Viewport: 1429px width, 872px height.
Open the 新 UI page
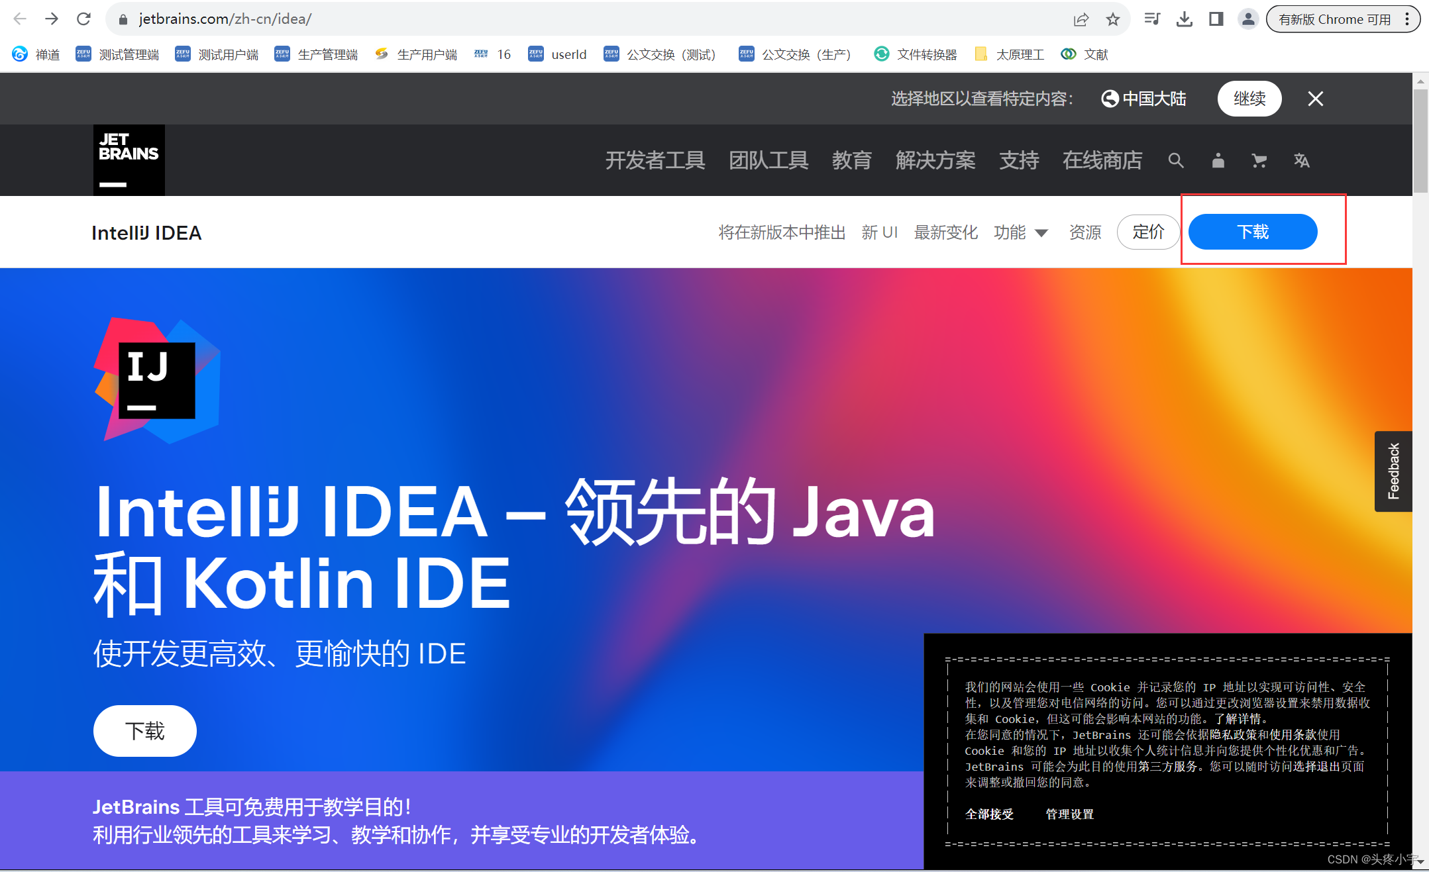(x=880, y=232)
